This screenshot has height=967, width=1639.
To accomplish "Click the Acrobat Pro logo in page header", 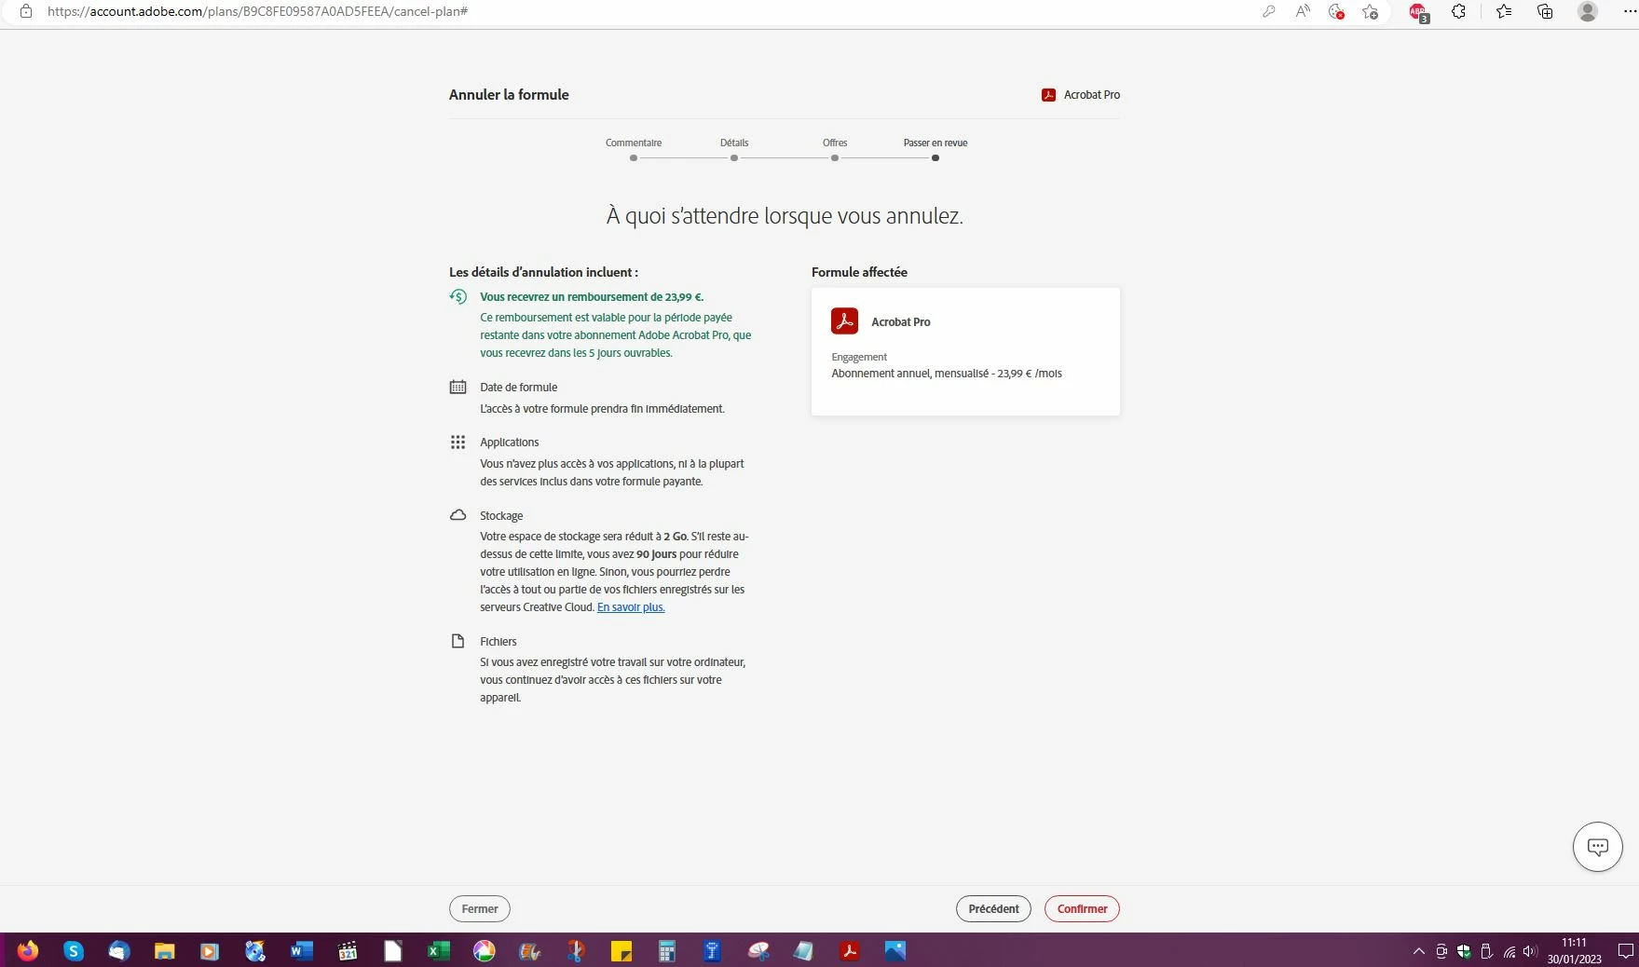I will (x=1048, y=95).
